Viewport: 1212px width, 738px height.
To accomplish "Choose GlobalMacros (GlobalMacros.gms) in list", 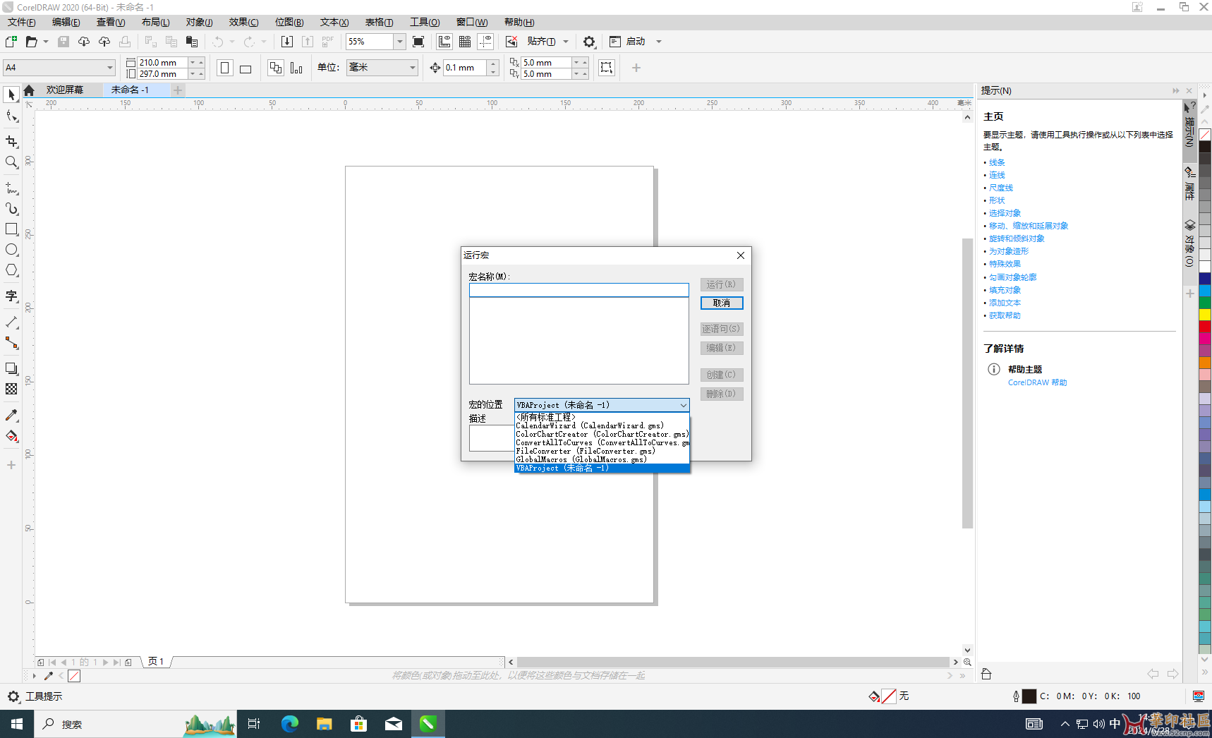I will click(602, 459).
